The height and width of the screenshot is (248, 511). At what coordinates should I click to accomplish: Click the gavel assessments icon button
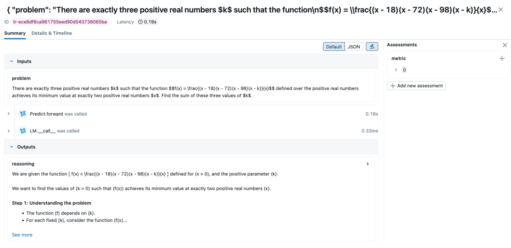(x=372, y=47)
